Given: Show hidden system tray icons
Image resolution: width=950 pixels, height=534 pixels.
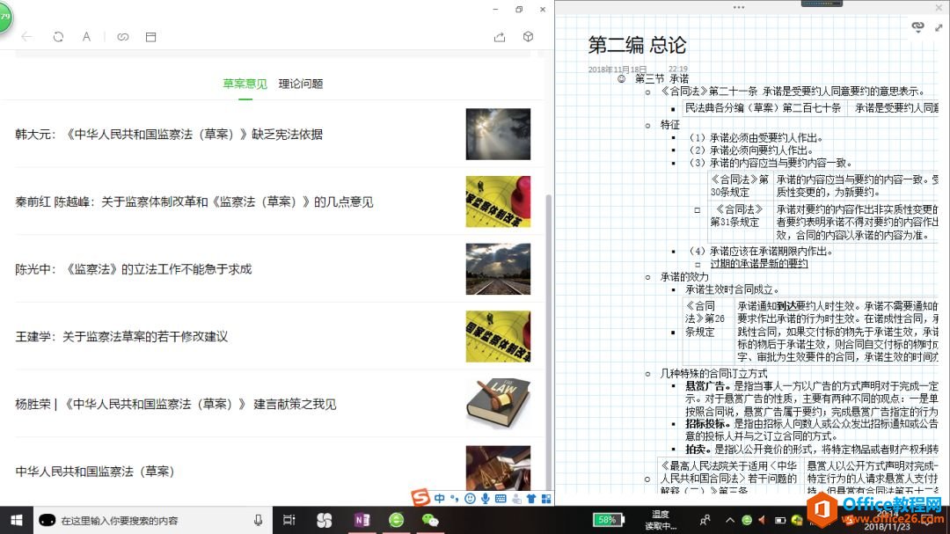Looking at the screenshot, I should point(730,521).
